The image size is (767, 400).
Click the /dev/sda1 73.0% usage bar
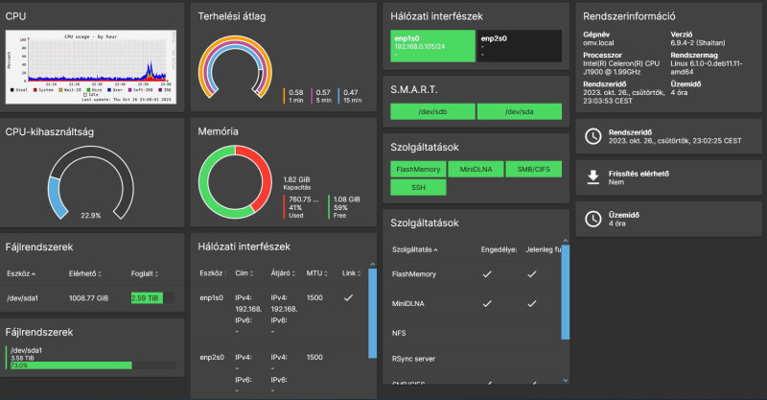click(71, 365)
